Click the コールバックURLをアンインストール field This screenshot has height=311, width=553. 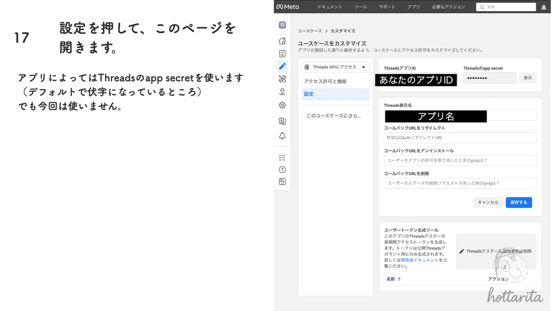[x=460, y=160]
